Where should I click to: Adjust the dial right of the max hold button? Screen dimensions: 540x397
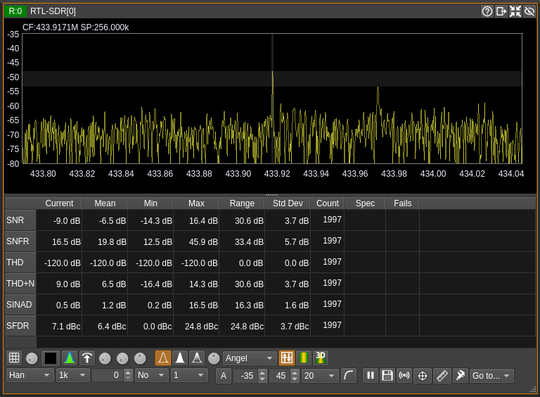tap(105, 358)
